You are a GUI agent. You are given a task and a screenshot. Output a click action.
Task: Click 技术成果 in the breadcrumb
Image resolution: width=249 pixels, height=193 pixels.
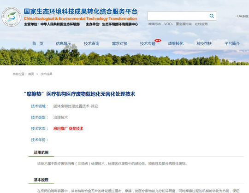(47, 74)
